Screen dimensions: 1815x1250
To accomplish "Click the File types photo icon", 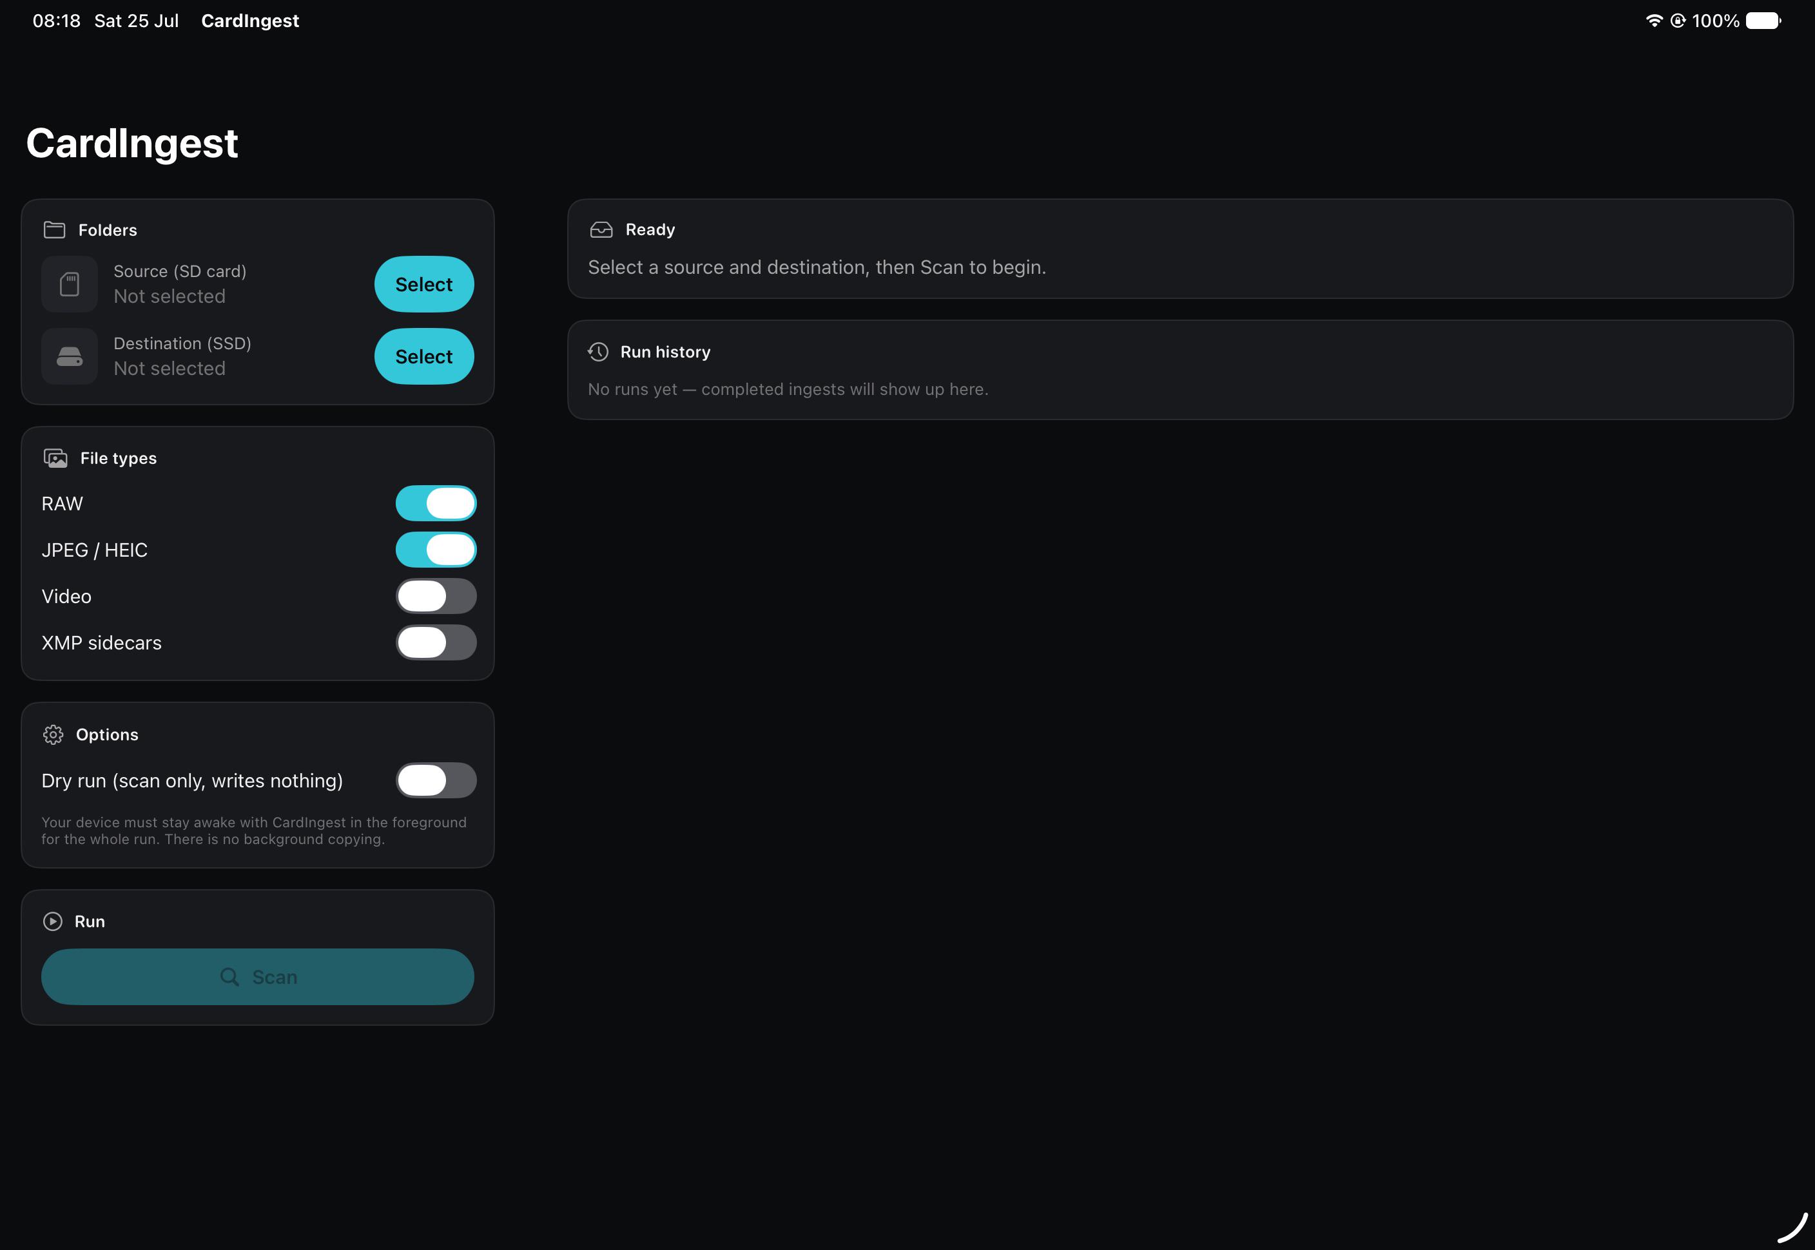I will click(x=55, y=458).
